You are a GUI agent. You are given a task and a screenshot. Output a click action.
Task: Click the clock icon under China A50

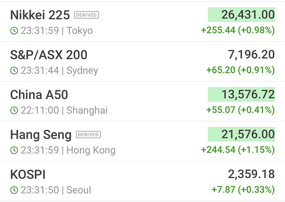pos(14,110)
